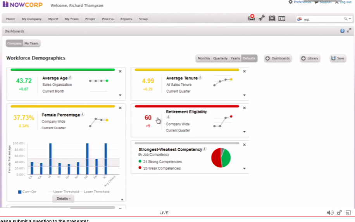Viewport: 355px width, 222px height.
Task: Open webinar settings gears icon
Action: 339,212
